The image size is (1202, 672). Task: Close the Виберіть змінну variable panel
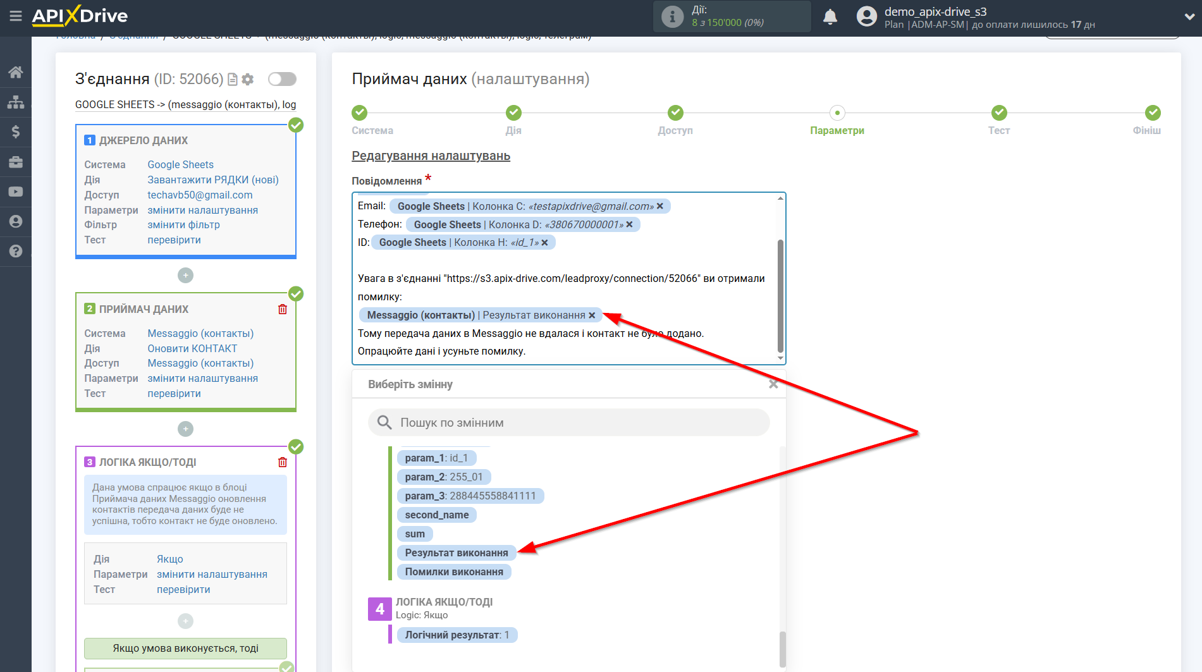point(773,384)
